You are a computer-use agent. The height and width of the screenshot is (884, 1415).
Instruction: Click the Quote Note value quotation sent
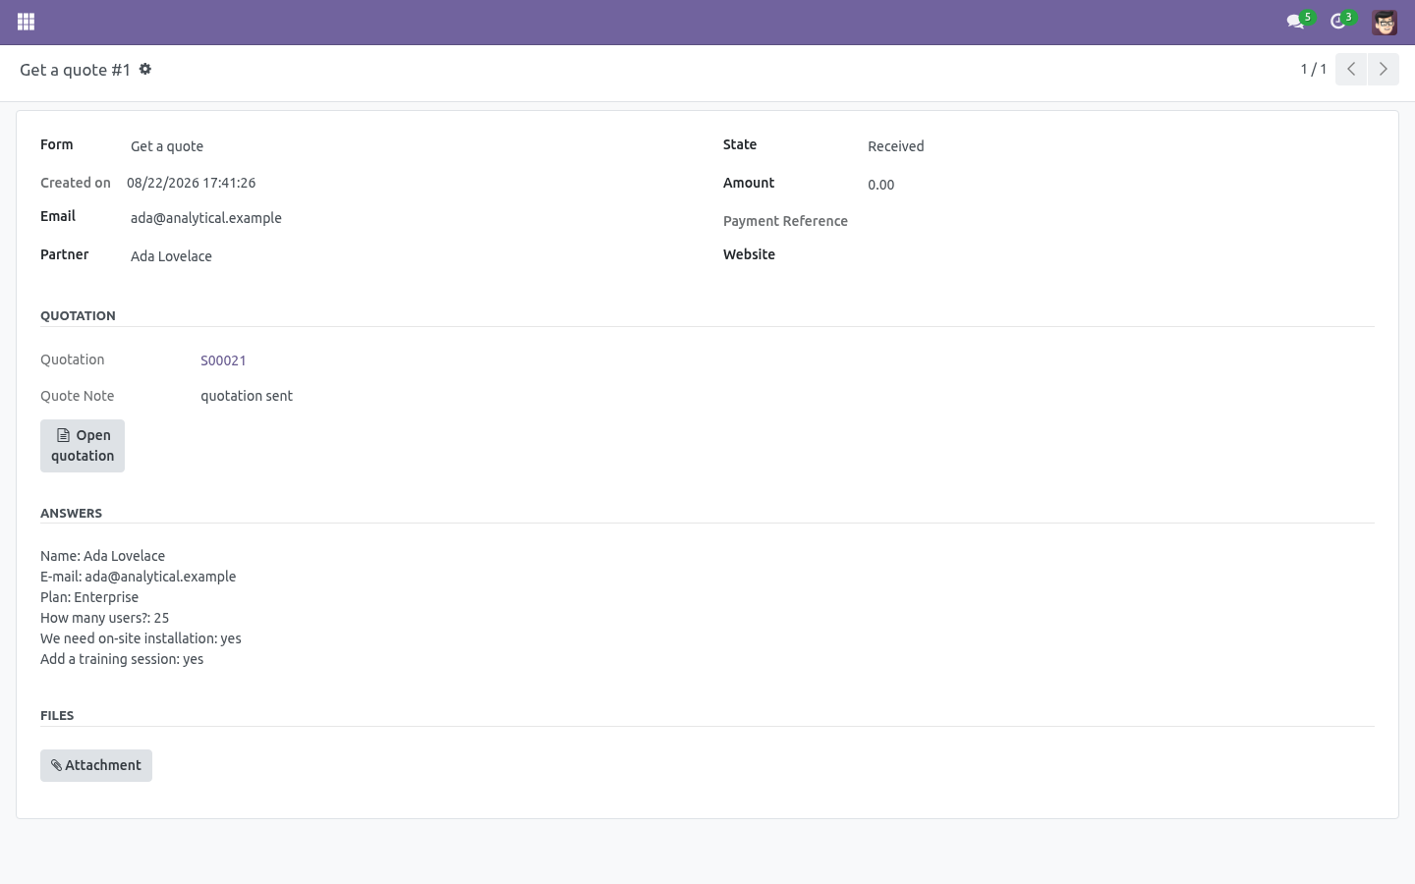coord(247,396)
